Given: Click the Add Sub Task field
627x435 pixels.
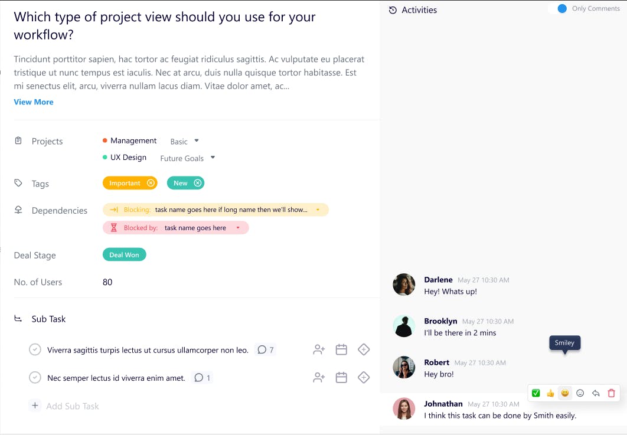Looking at the screenshot, I should click(x=73, y=406).
